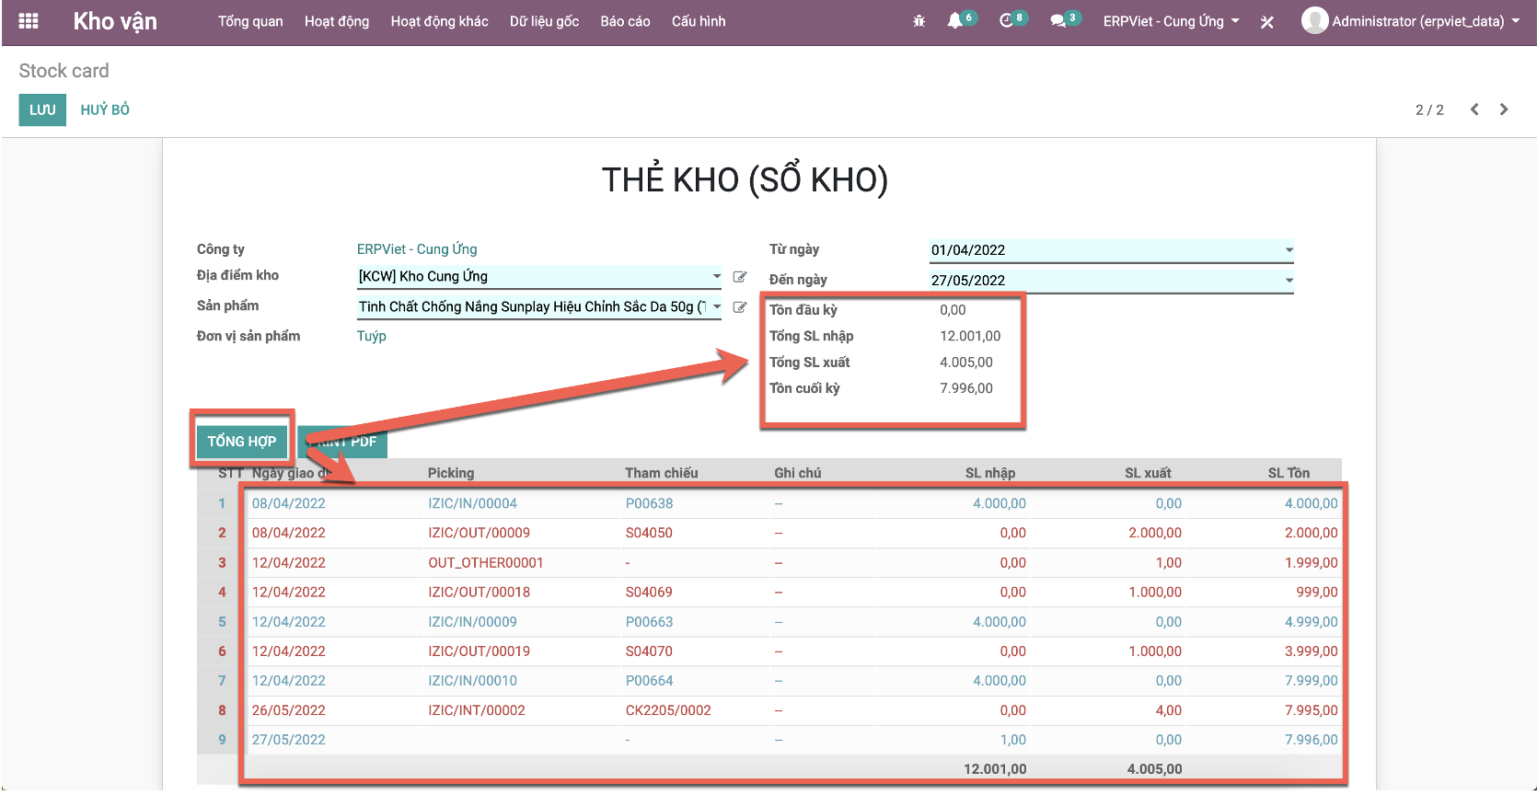Click the TỔNG HỢP button
This screenshot has height=795, width=1537.
tap(242, 442)
